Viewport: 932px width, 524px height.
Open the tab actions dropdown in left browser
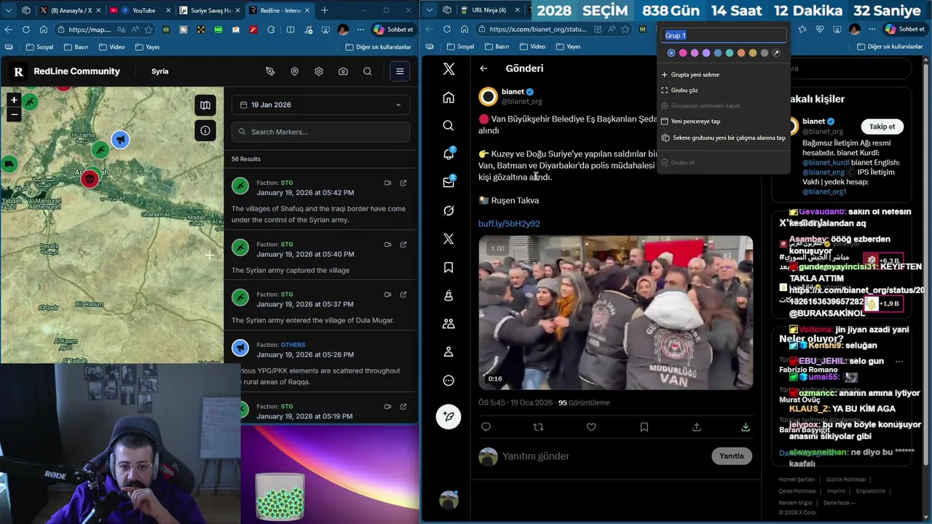(8, 10)
